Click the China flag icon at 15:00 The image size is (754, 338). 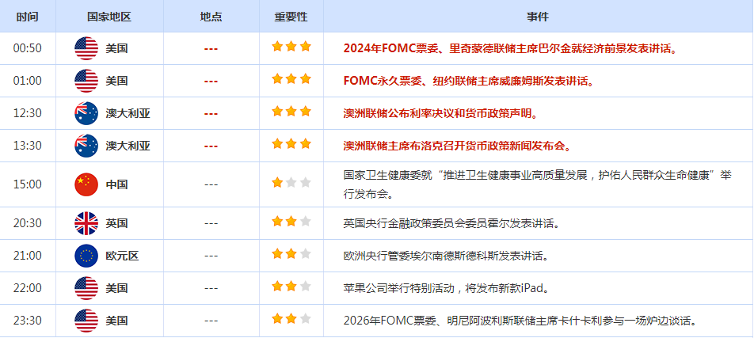point(86,184)
